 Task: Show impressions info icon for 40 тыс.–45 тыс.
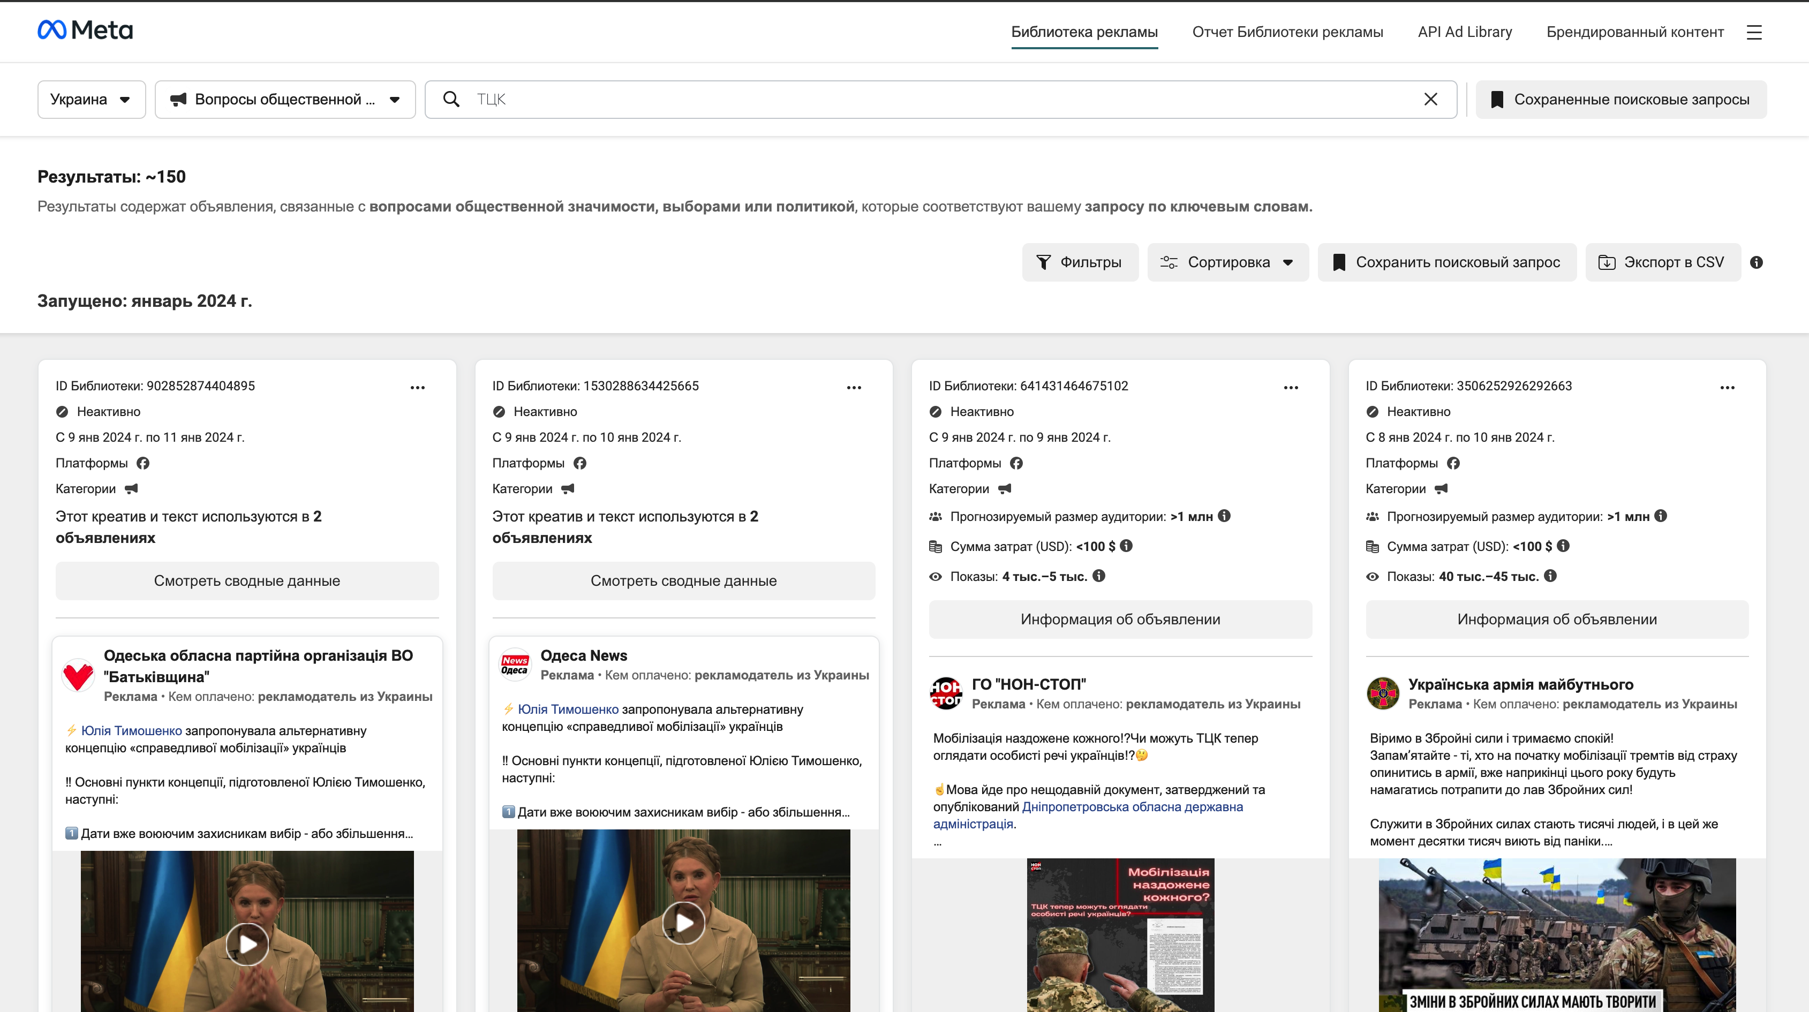click(x=1550, y=576)
